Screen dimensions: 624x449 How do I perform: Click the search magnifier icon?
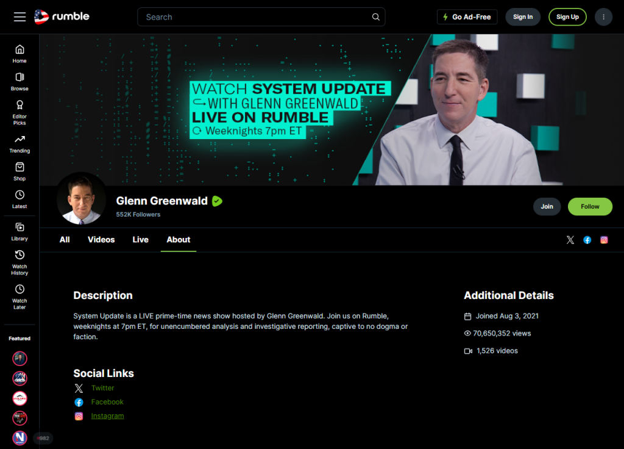[375, 16]
